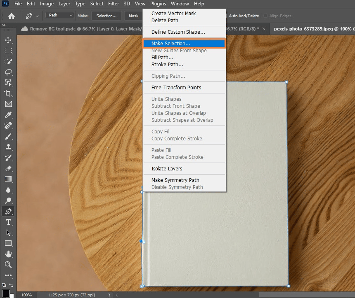Swap foreground and background colors

coord(11,285)
